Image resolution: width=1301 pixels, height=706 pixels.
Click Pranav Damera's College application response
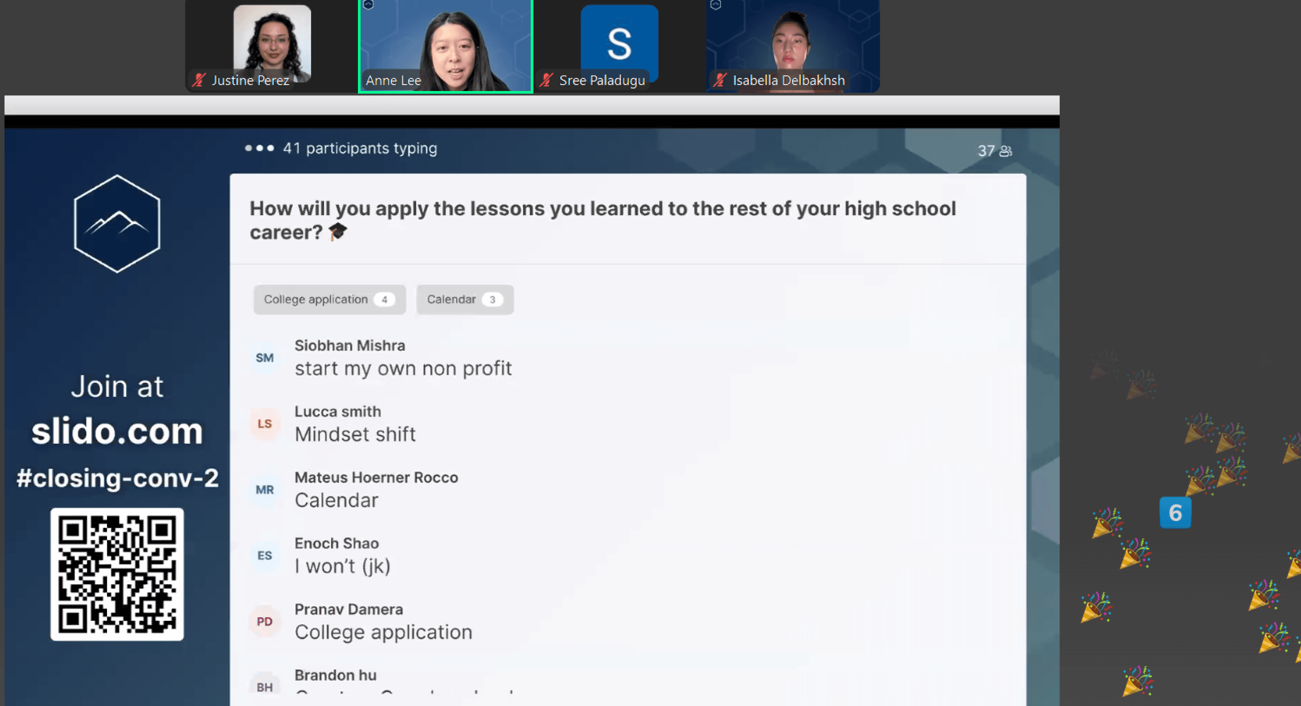(383, 632)
